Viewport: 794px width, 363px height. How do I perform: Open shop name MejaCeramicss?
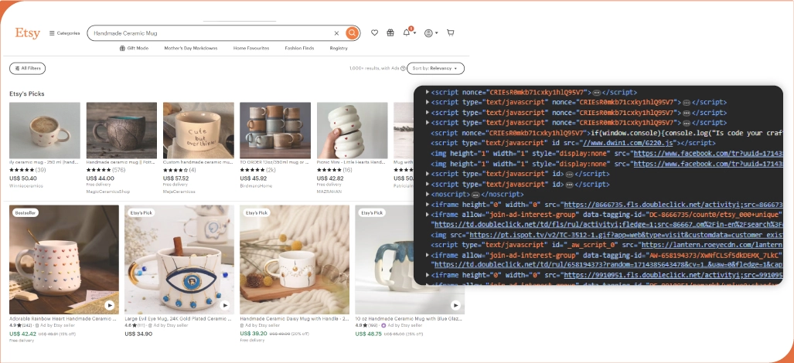[179, 192]
